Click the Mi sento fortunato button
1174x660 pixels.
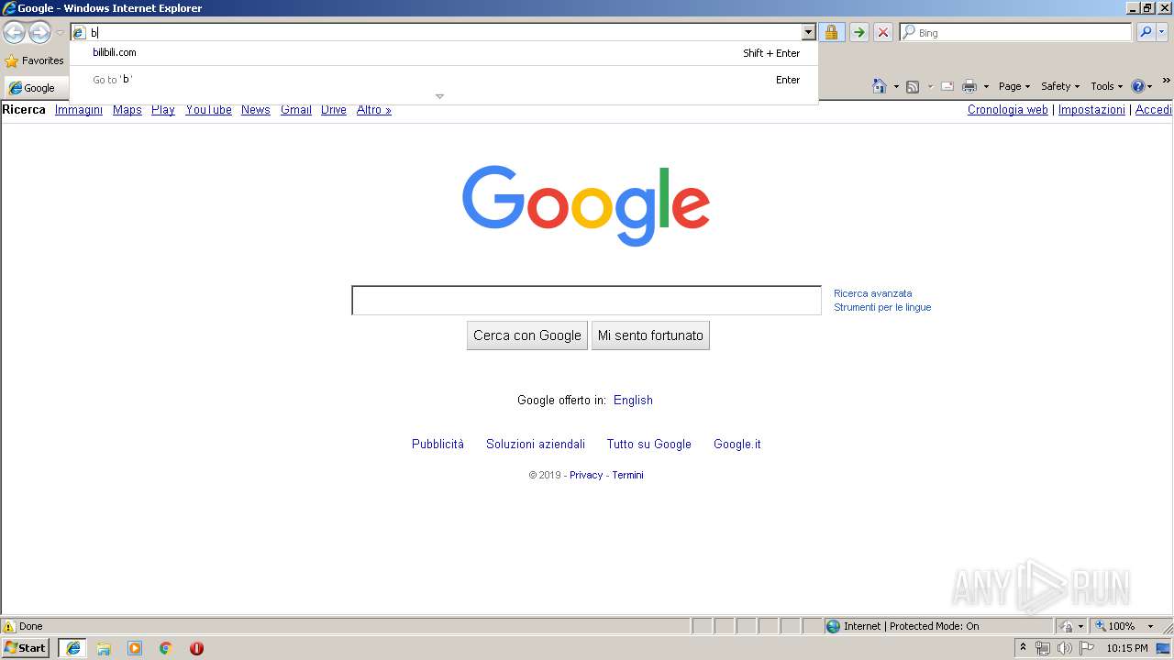pos(650,335)
